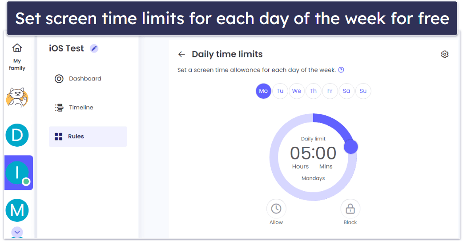The height and width of the screenshot is (241, 463).
Task: Click the help question mark icon
Action: 341,70
